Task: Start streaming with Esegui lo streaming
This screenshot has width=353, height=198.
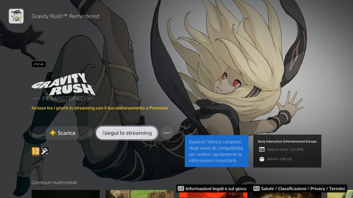Action: pos(127,133)
